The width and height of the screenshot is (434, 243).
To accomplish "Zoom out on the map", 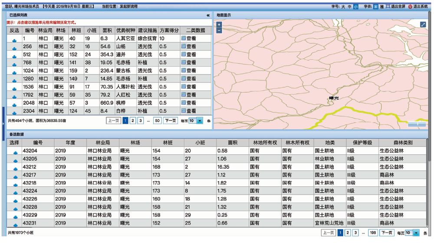I will coord(219,31).
